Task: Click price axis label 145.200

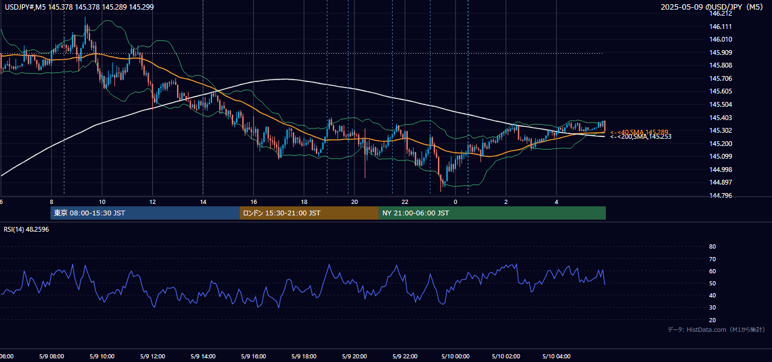Action: pos(721,144)
